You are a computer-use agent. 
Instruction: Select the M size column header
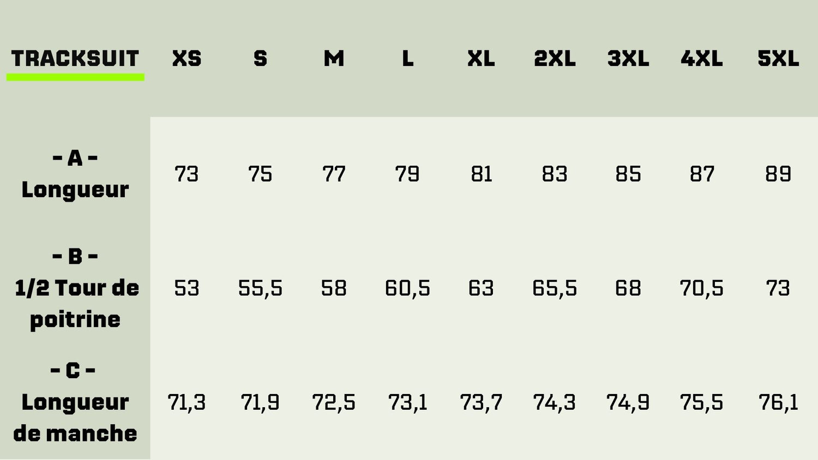tap(334, 58)
